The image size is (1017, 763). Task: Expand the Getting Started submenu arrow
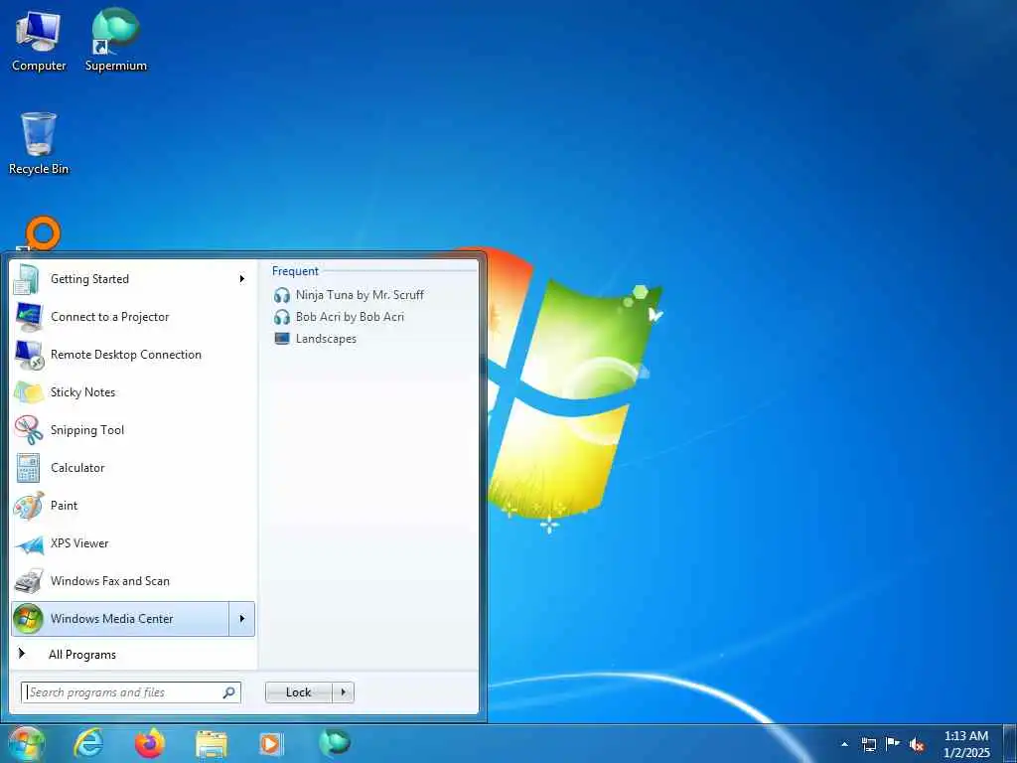pos(242,279)
